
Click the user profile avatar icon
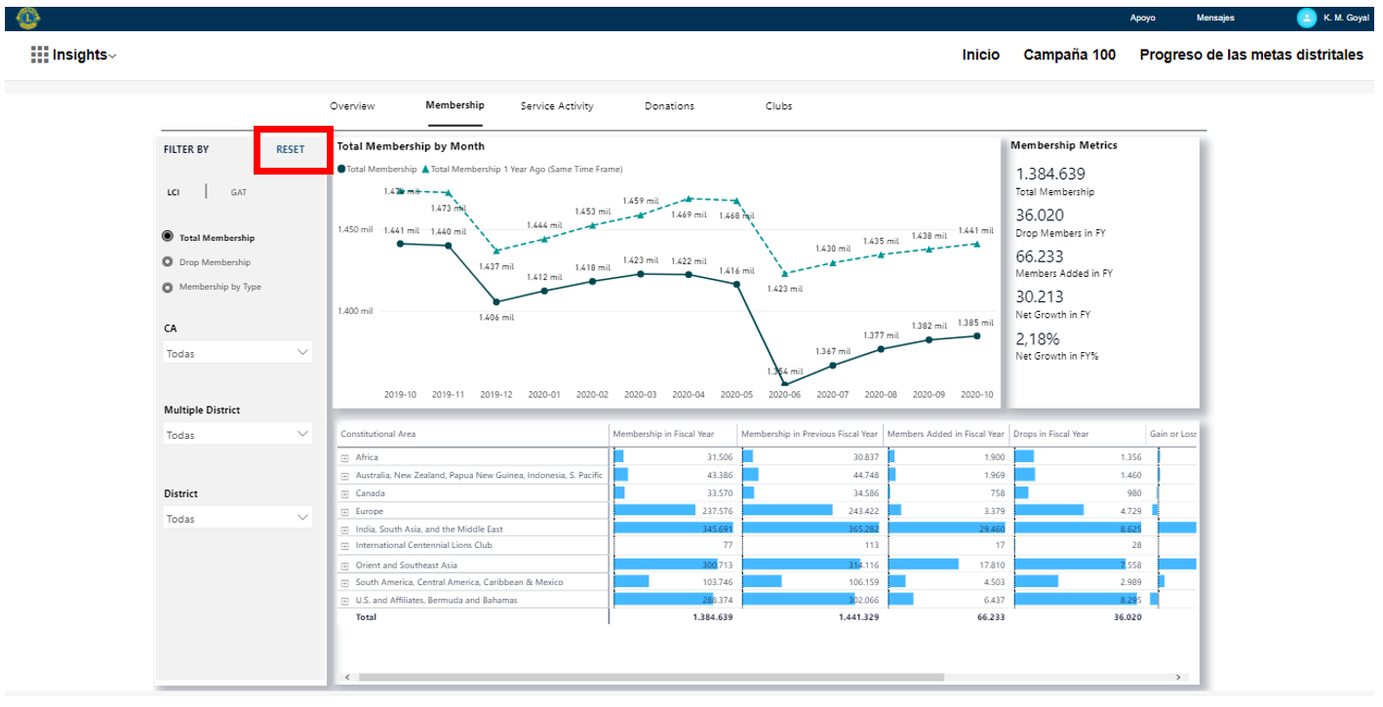tap(1306, 18)
